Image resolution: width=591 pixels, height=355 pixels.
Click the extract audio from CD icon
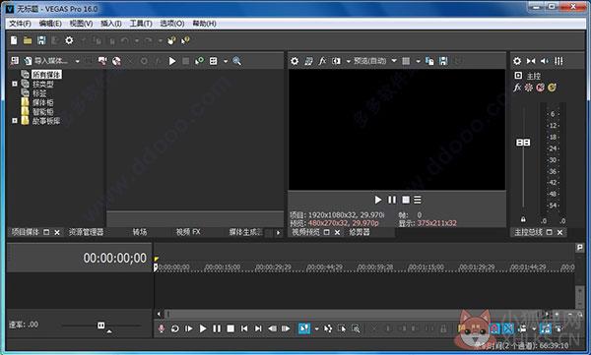pos(116,61)
